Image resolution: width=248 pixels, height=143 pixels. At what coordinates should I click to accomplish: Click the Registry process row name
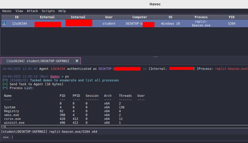coord(12,111)
